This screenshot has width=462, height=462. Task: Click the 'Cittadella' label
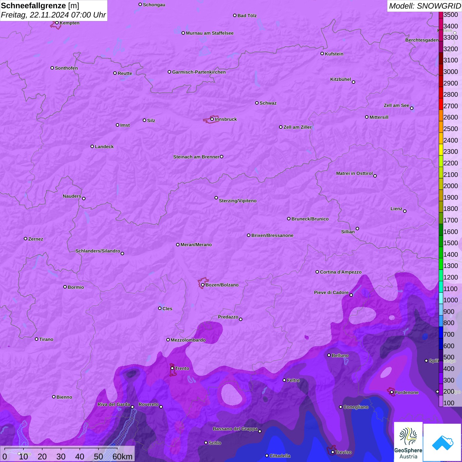pyautogui.click(x=280, y=456)
